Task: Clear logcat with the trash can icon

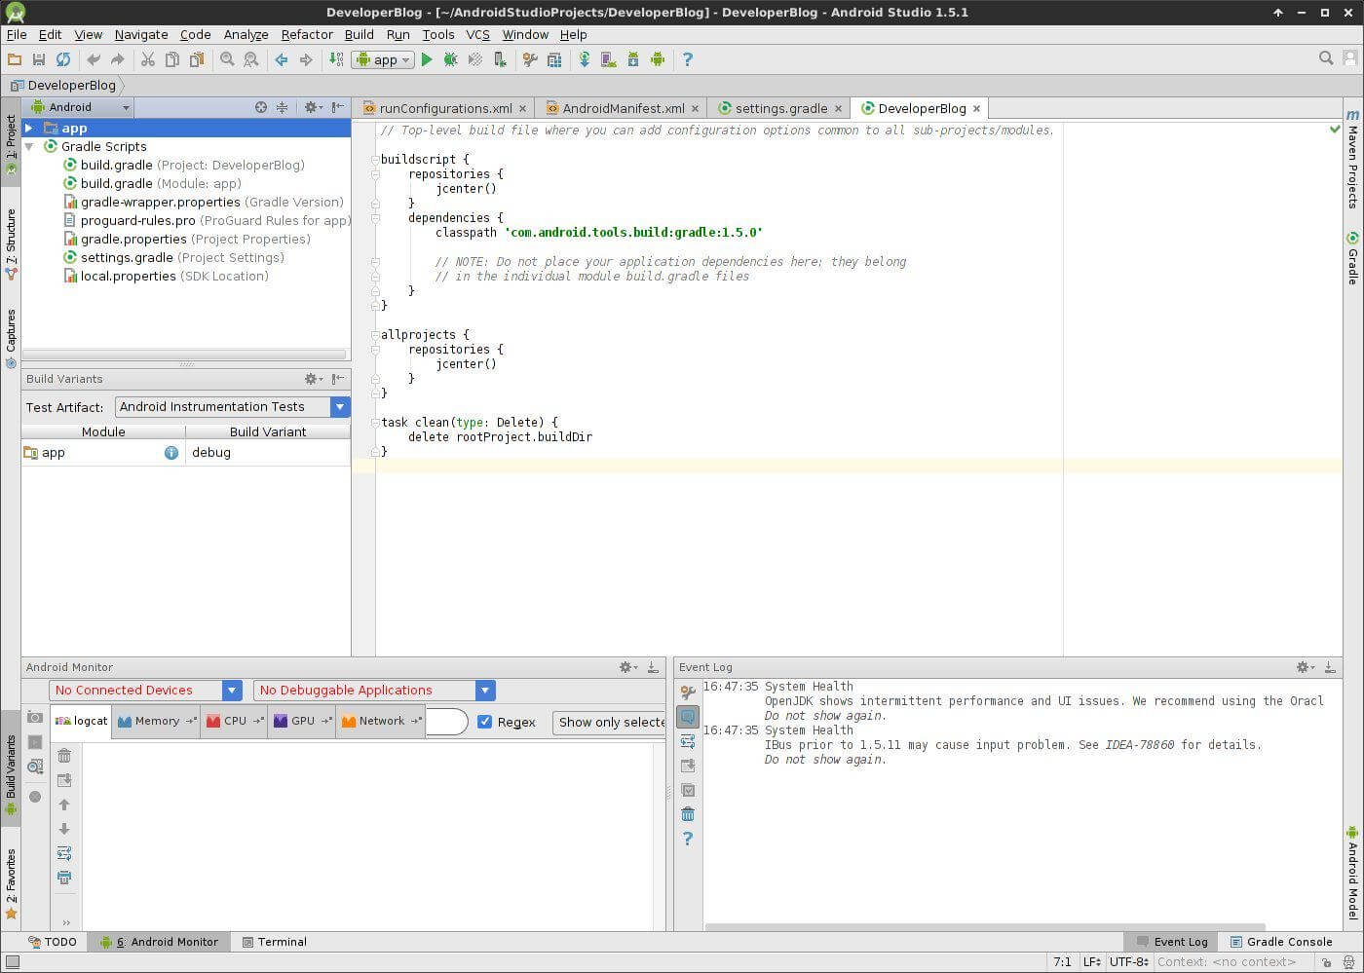Action: coord(64,756)
